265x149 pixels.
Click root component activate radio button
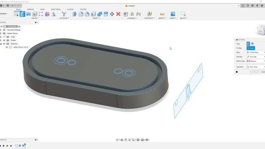tap(19, 26)
